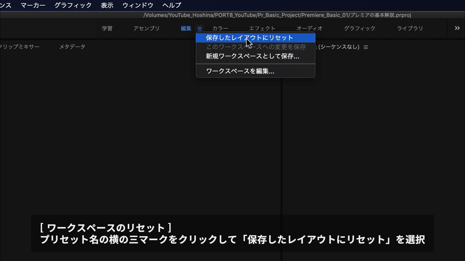Switch to the アセンブリ workspace tab

click(x=146, y=28)
